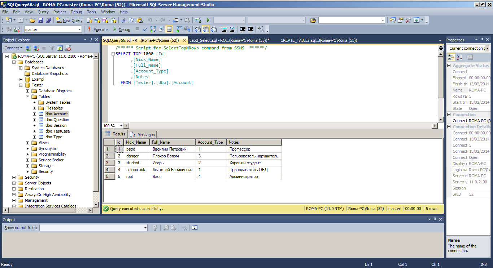Open the Properties Window toolbar icon

pyautogui.click(x=401, y=20)
